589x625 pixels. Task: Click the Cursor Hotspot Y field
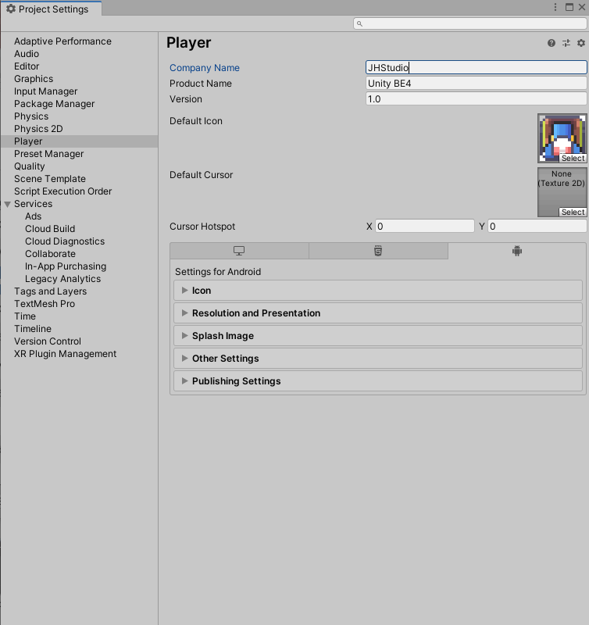pyautogui.click(x=537, y=227)
